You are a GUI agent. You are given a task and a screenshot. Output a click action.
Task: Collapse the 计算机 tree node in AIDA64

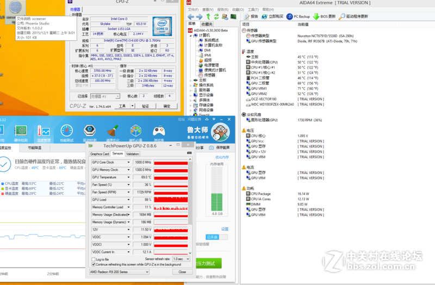tap(191, 35)
